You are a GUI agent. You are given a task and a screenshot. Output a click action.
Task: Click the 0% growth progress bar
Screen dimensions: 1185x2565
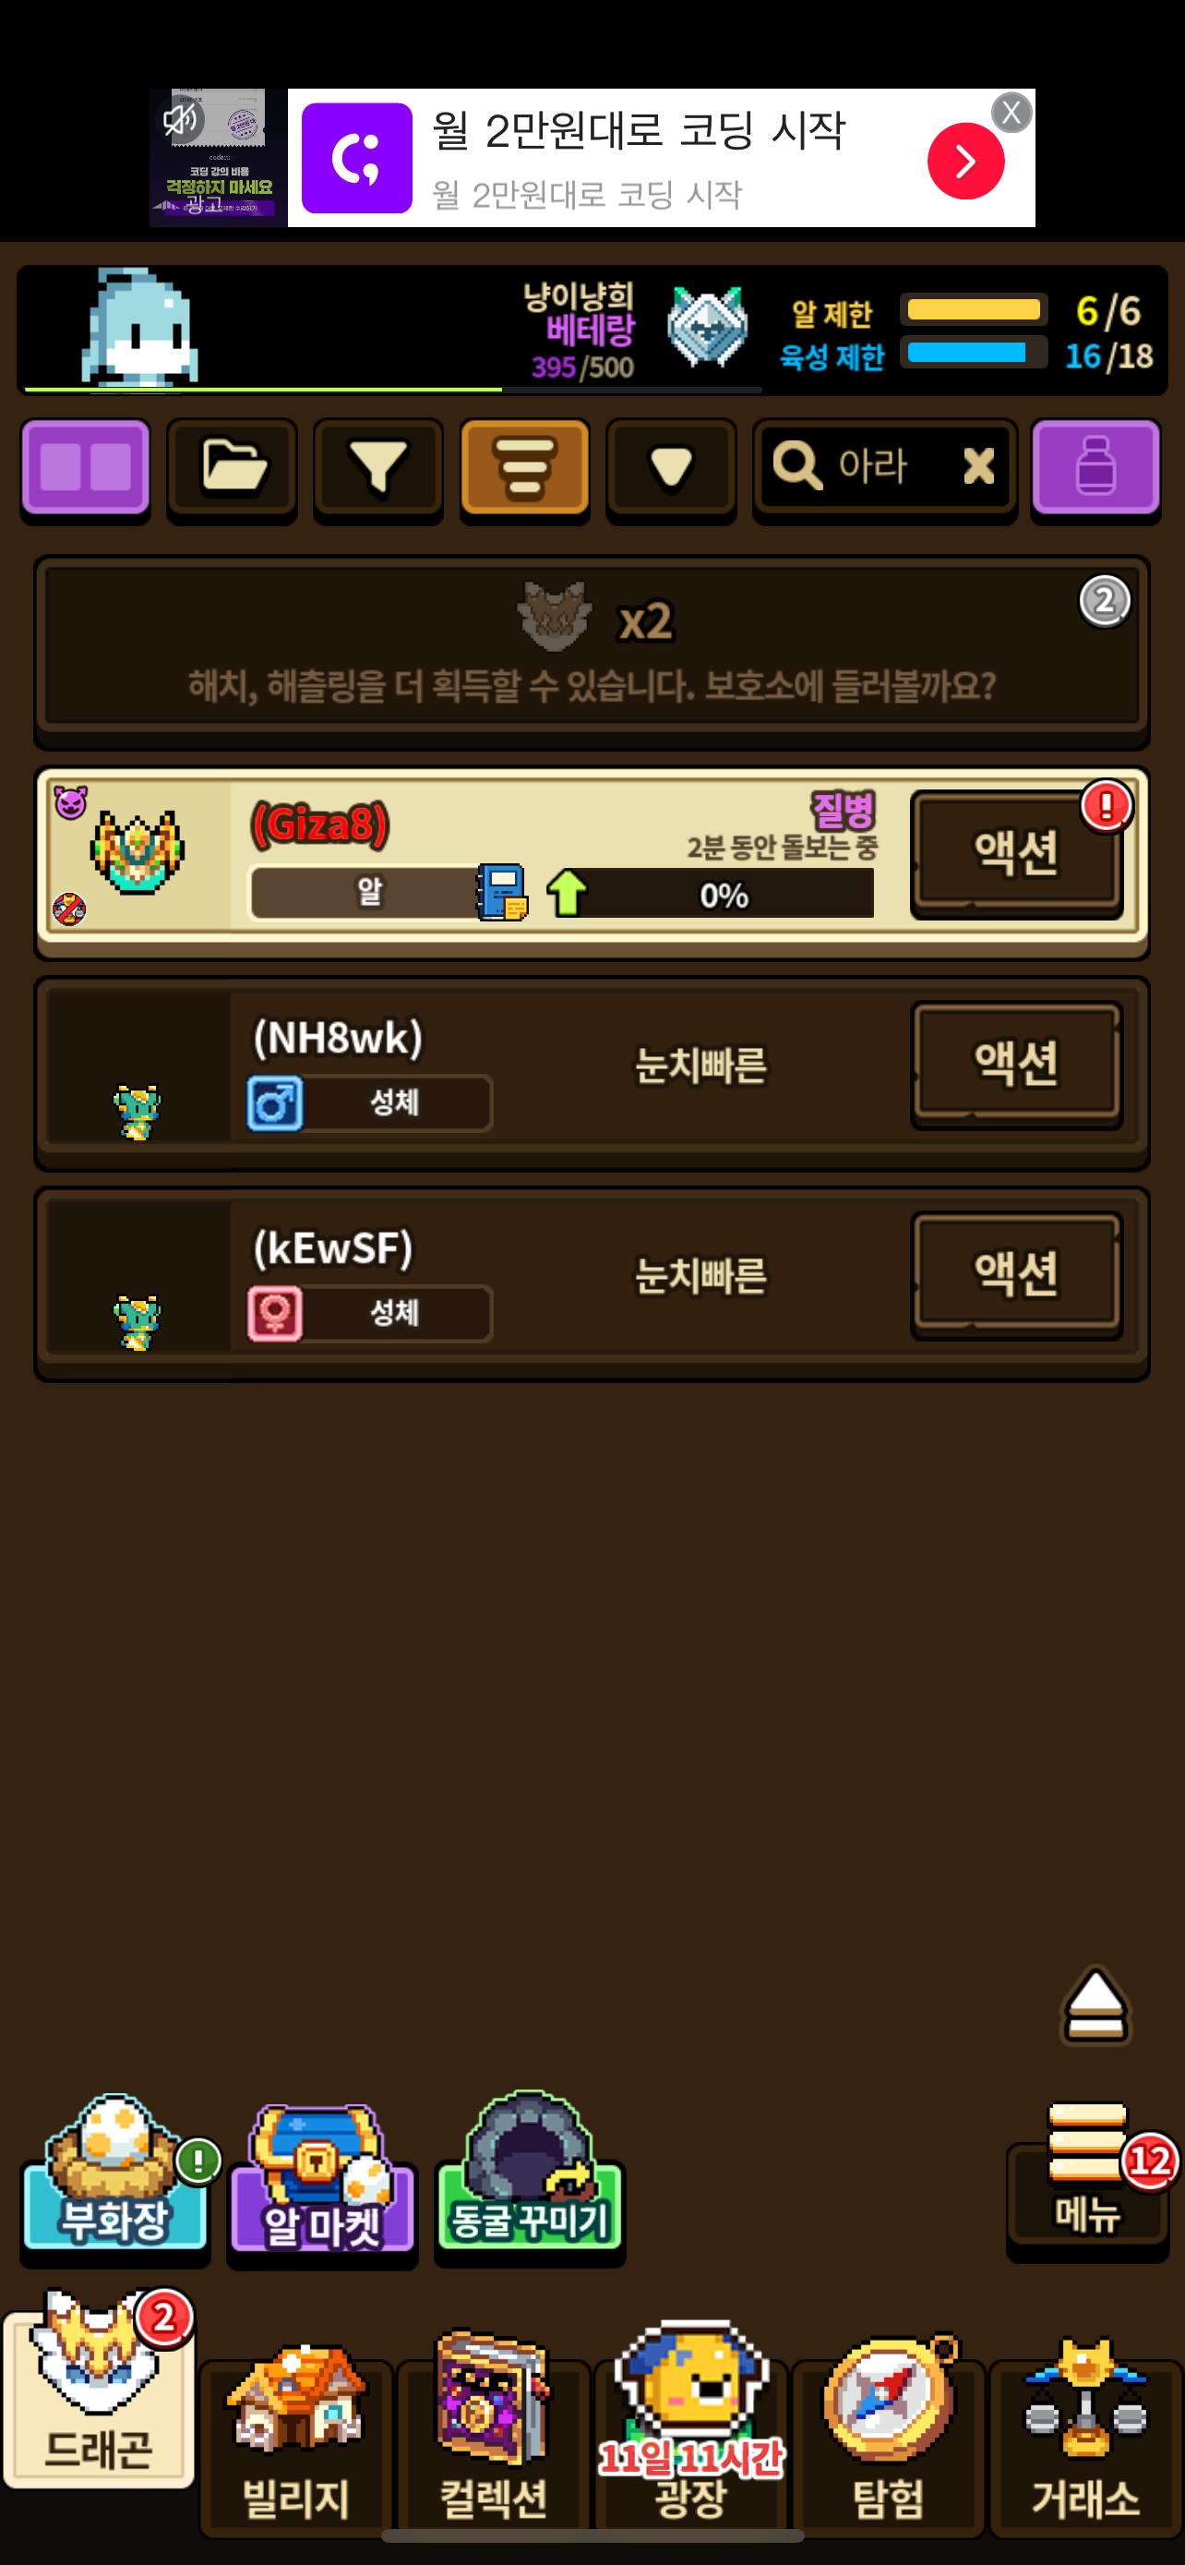[724, 893]
